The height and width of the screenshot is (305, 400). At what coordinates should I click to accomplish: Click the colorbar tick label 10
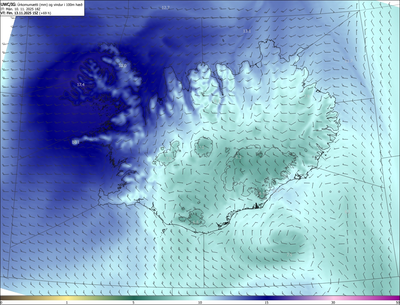[x=200, y=303]
